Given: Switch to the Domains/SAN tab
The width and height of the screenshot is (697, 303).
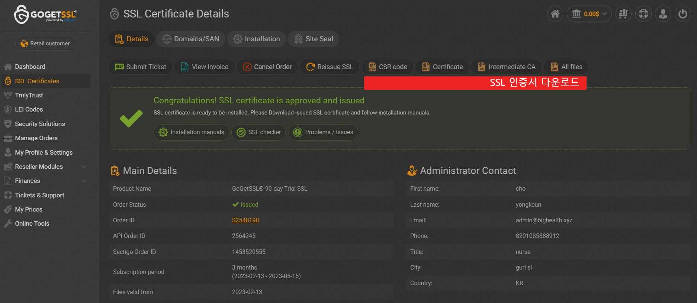Looking at the screenshot, I should click(x=190, y=39).
